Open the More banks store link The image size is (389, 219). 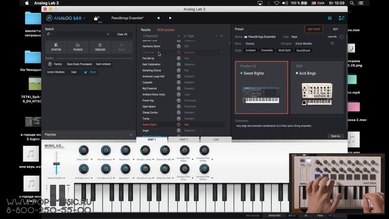point(91,72)
